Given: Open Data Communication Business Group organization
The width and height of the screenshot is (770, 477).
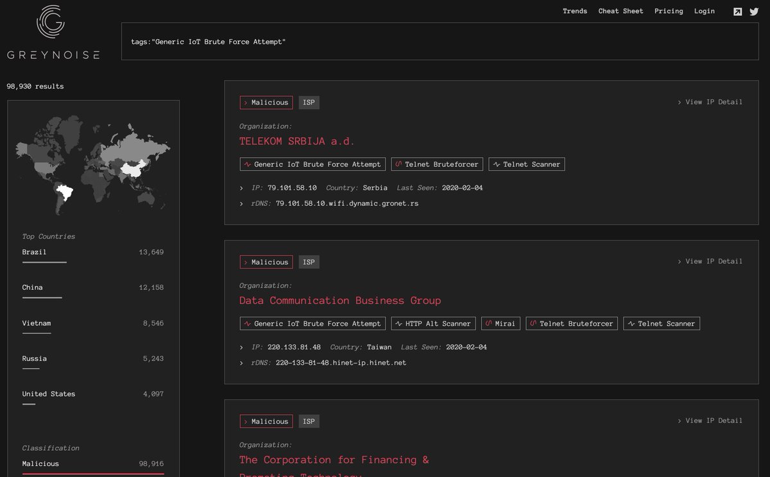Looking at the screenshot, I should 340,301.
